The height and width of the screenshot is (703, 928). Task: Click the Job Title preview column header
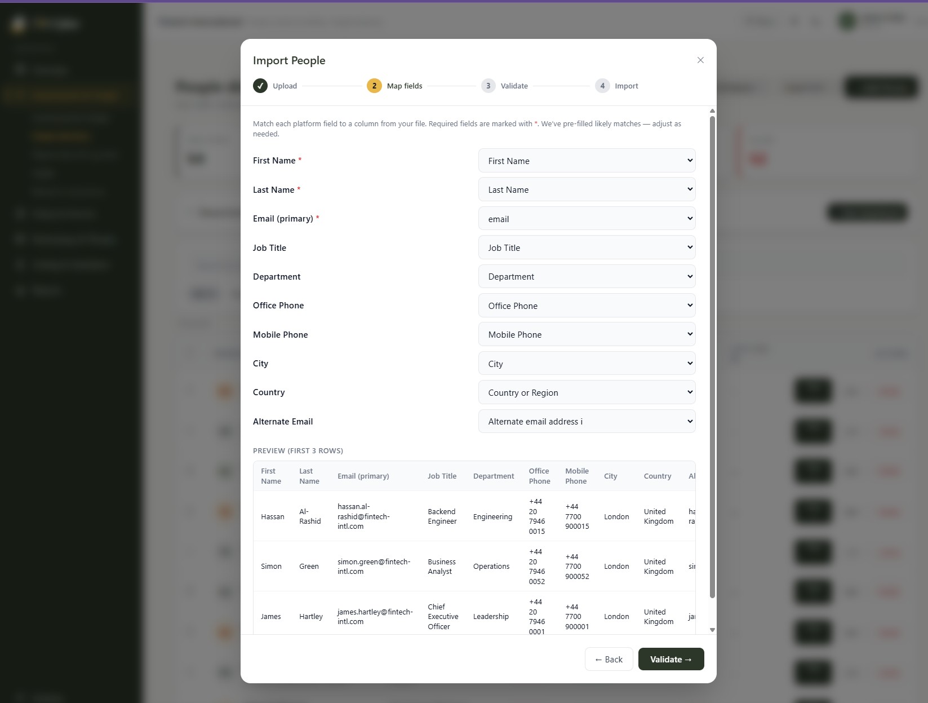(x=442, y=476)
